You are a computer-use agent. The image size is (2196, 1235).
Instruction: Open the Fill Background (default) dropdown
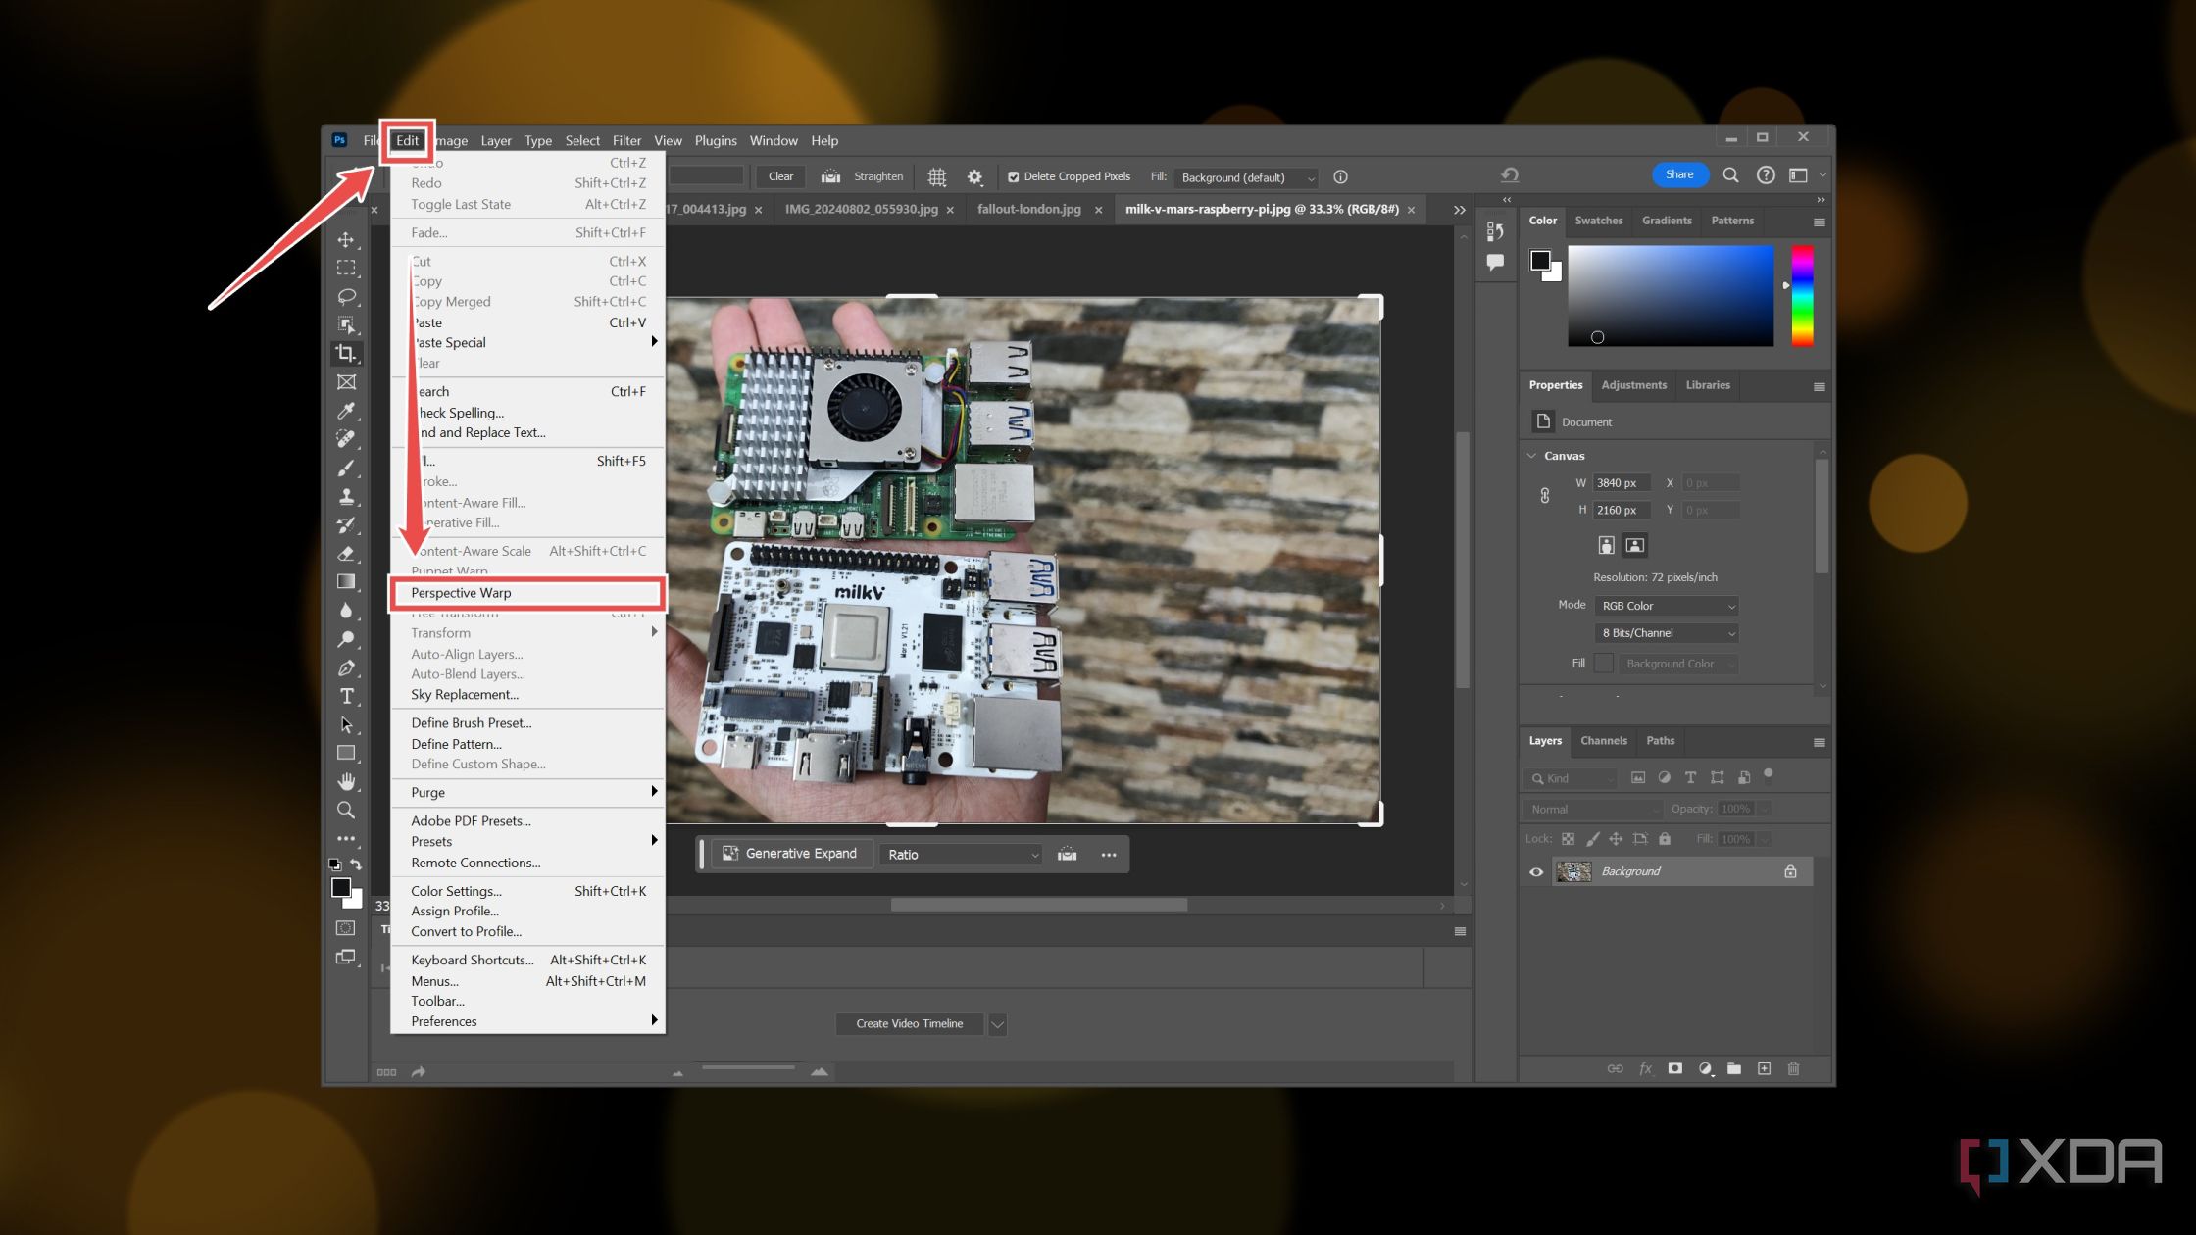point(1246,177)
